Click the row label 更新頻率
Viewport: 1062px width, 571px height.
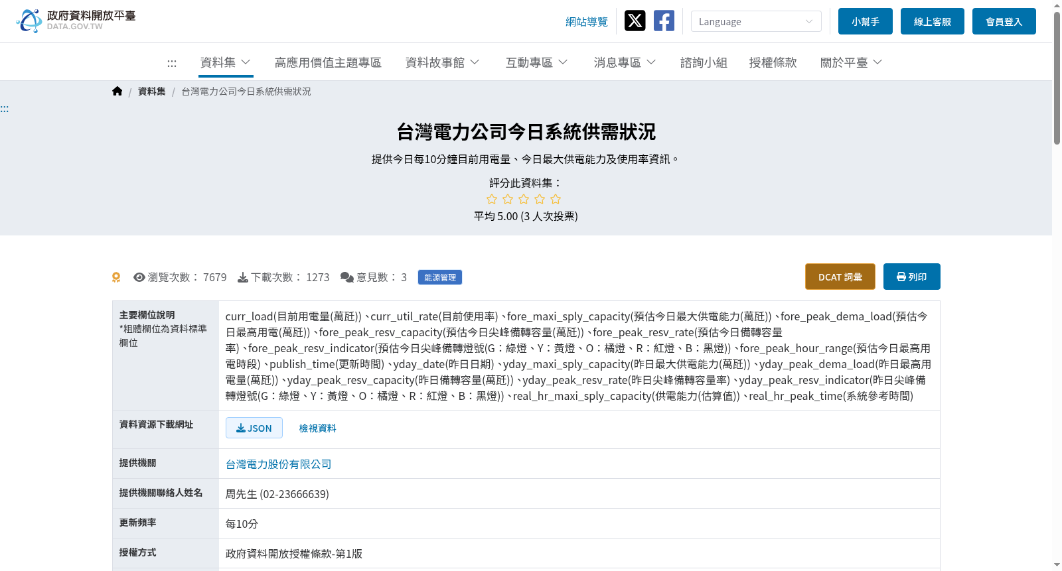[x=138, y=523]
